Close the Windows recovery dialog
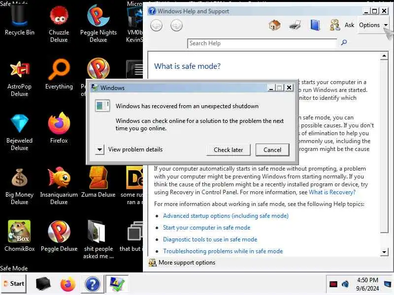394x295 pixels. pyautogui.click(x=289, y=88)
